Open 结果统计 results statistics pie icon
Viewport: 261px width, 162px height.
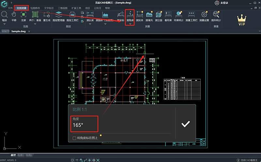178,17
